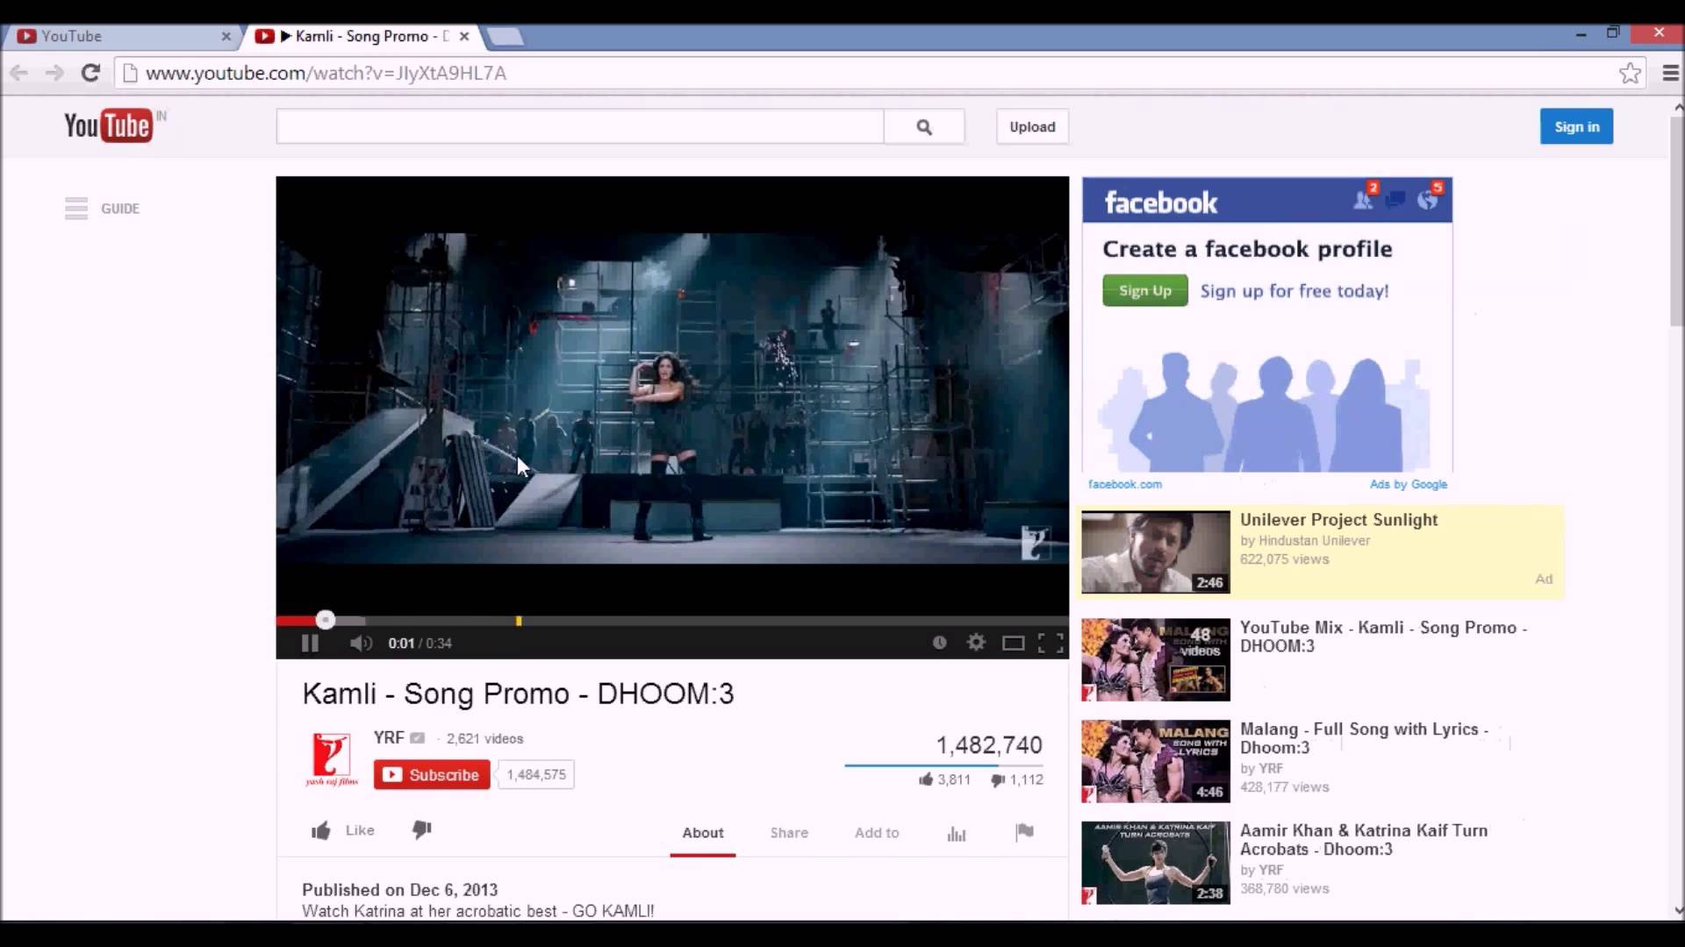Click the dislike thumbs-down toggle
Image resolution: width=1685 pixels, height=947 pixels.
click(x=422, y=830)
